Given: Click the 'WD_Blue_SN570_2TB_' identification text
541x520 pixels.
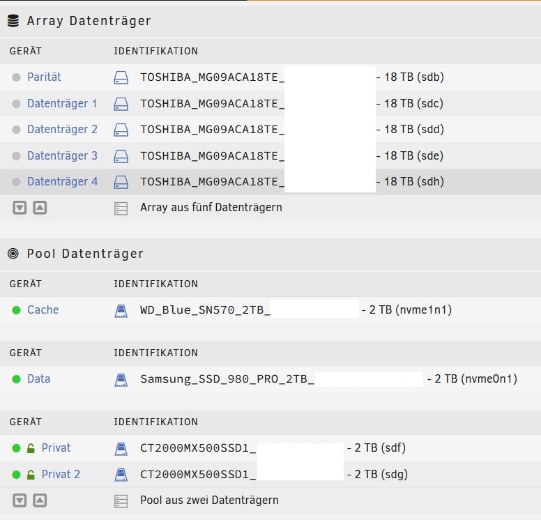Looking at the screenshot, I should click(205, 310).
